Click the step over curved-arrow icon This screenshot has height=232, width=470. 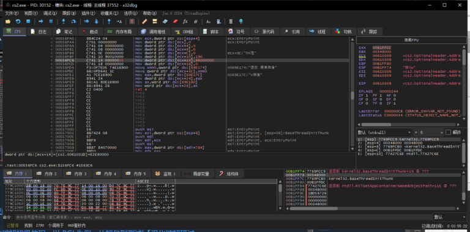tap(73, 21)
